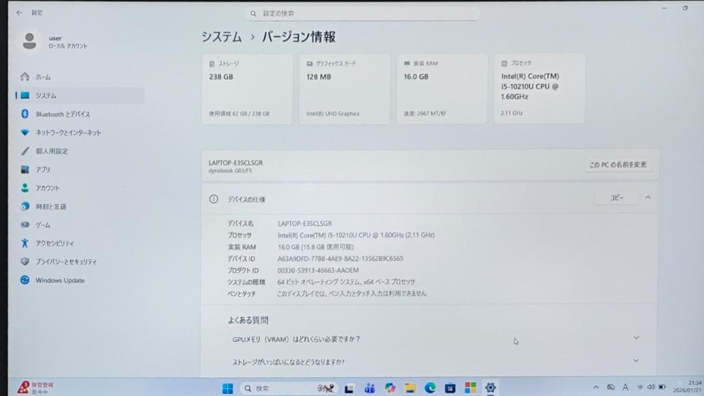The width and height of the screenshot is (704, 396).
Task: Open Copilot from the taskbar
Action: coord(390,388)
